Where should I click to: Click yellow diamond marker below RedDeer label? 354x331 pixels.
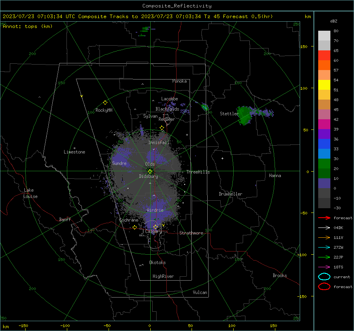tap(162, 128)
